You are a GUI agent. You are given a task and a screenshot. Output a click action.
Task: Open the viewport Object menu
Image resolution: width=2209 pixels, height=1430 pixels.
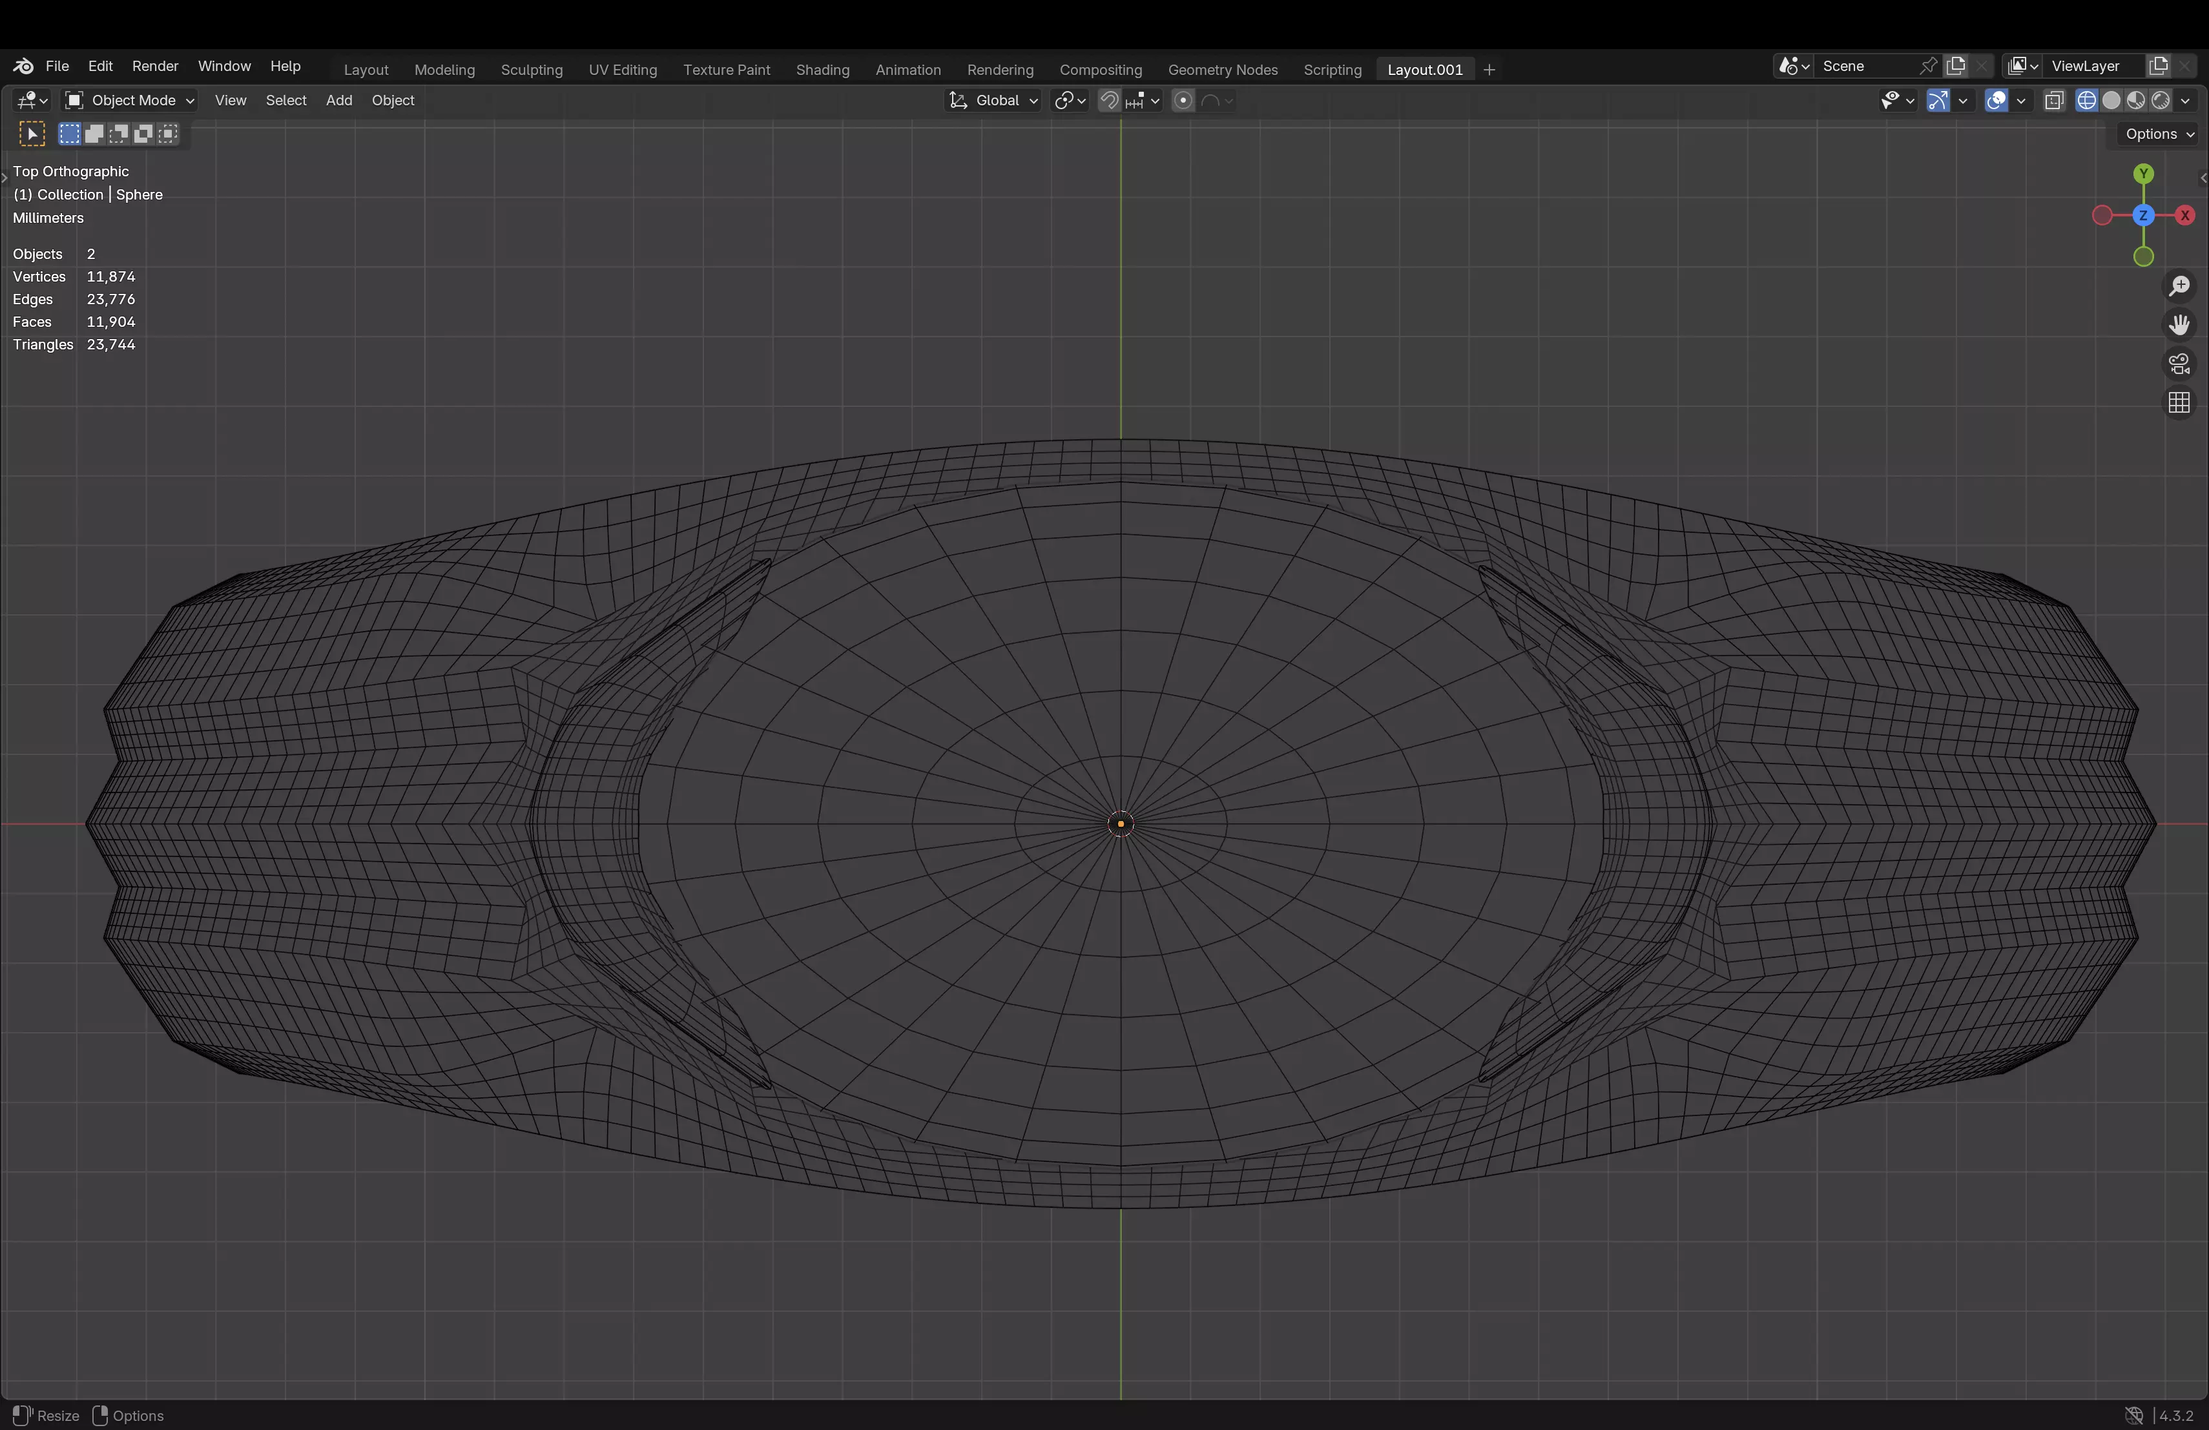pyautogui.click(x=393, y=100)
